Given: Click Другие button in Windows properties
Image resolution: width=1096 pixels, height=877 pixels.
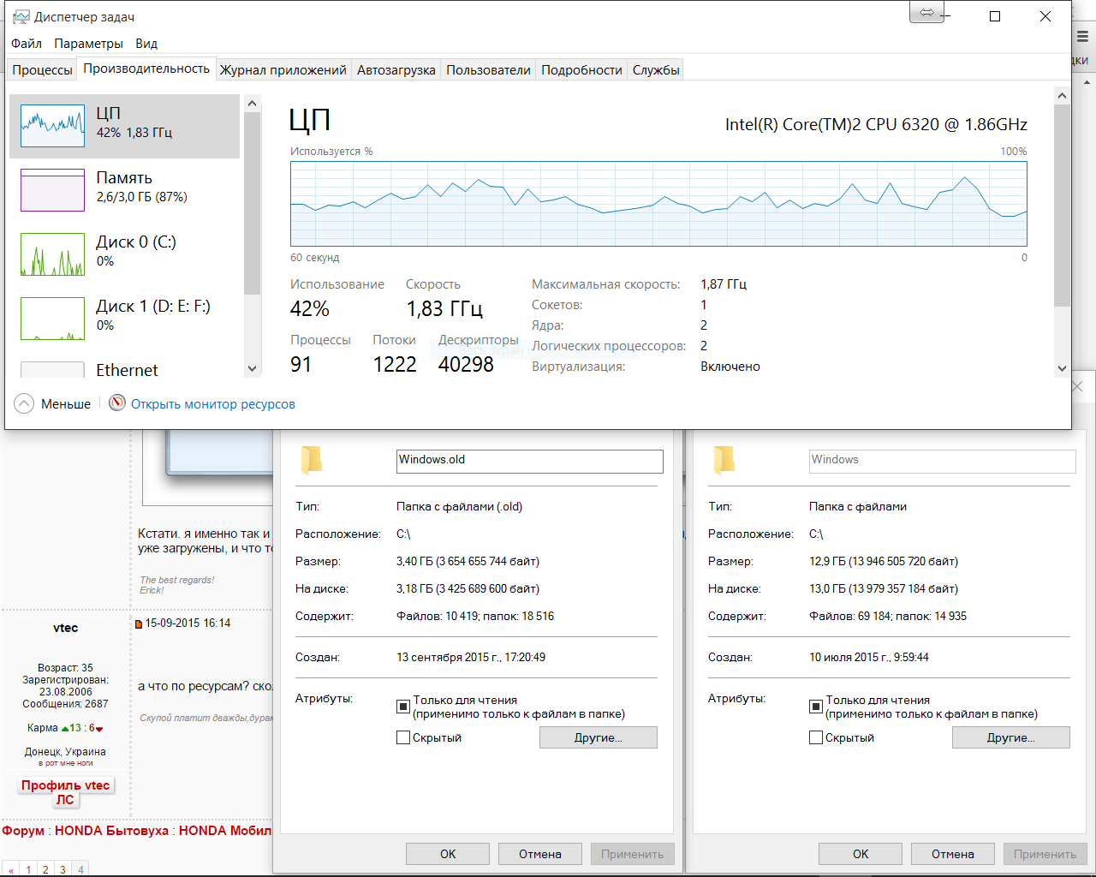Looking at the screenshot, I should coord(1011,737).
